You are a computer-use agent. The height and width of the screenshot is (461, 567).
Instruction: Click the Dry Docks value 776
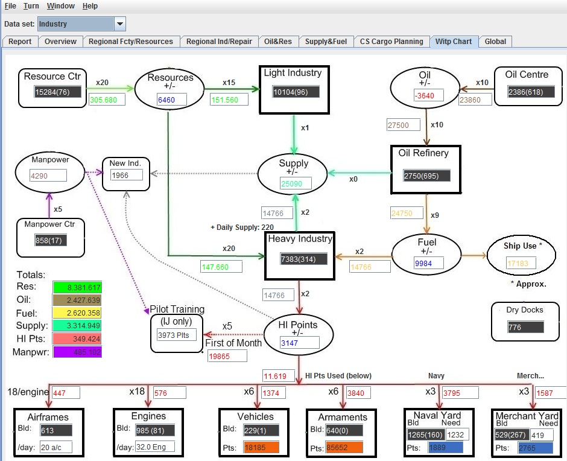click(525, 327)
